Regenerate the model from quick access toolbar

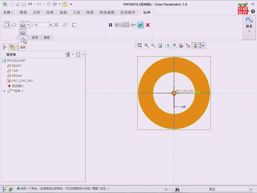point(48,4)
